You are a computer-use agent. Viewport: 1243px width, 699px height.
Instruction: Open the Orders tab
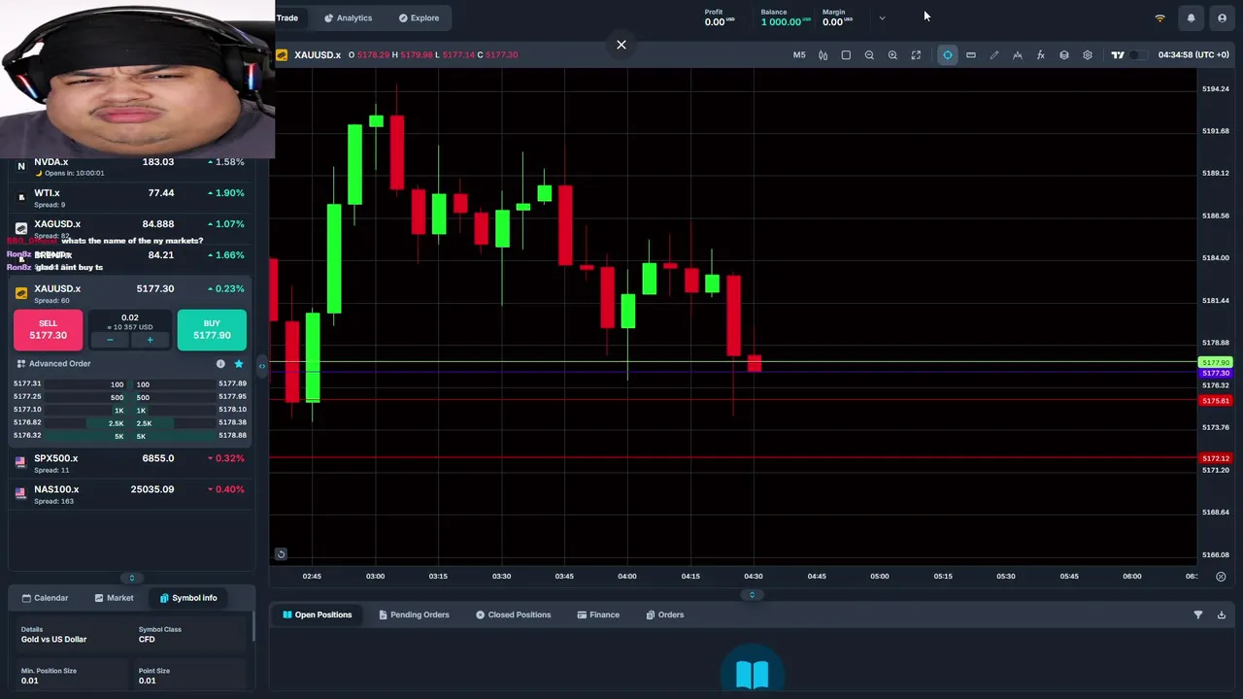click(x=665, y=615)
